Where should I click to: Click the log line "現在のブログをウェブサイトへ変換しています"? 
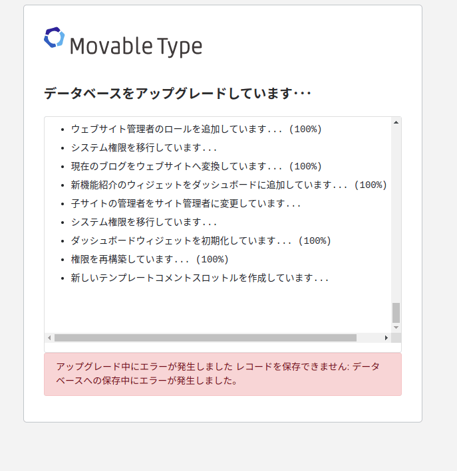[x=196, y=167]
